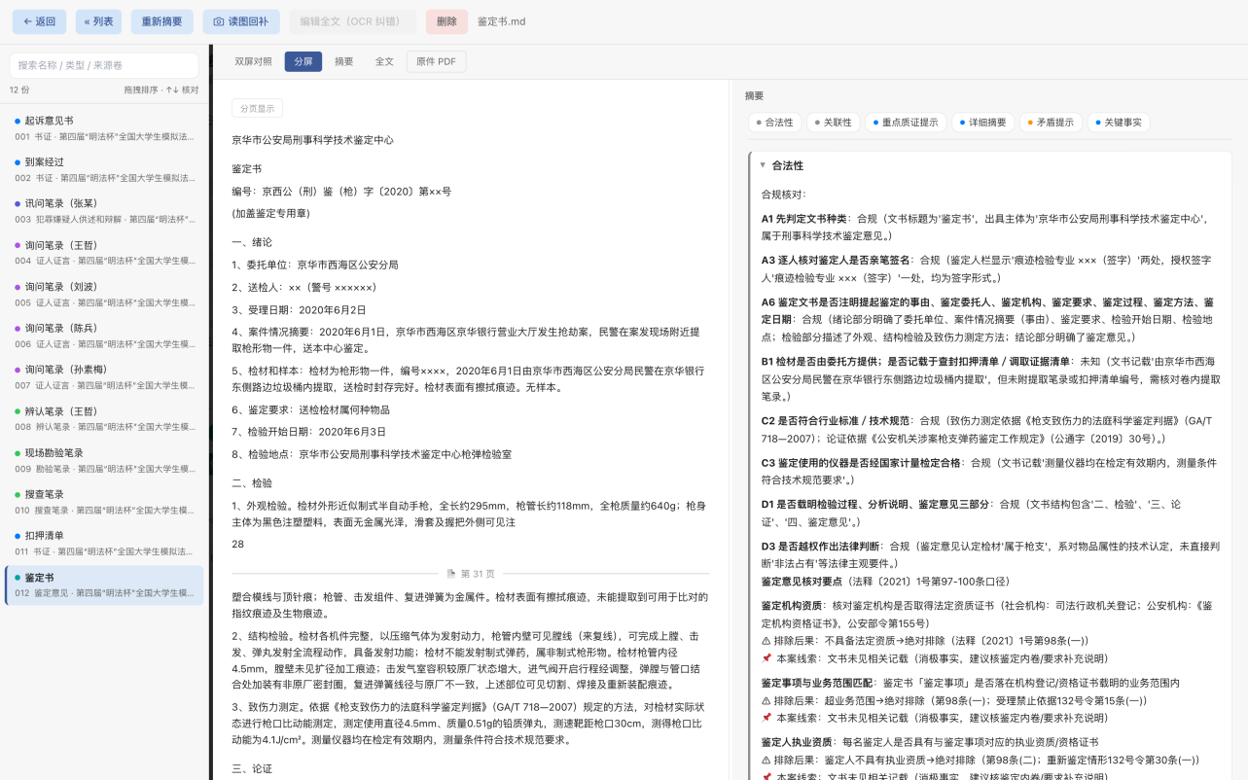Viewport: 1248px width, 780px height.
Task: Open 扣押清单 in the list
Action: tap(104, 543)
